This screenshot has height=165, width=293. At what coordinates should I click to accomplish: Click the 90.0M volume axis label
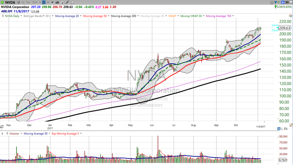pyautogui.click(x=283, y=137)
